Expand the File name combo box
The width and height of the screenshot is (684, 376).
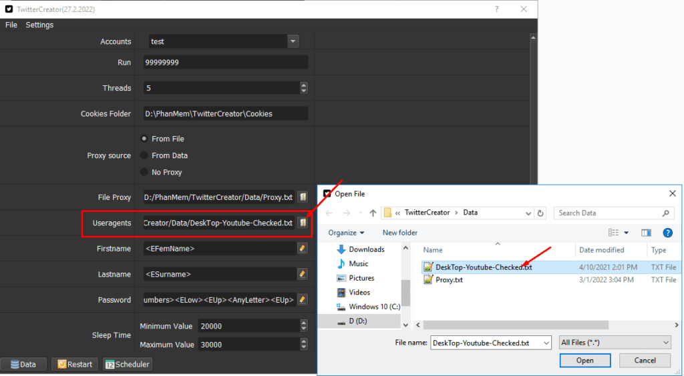pyautogui.click(x=546, y=343)
